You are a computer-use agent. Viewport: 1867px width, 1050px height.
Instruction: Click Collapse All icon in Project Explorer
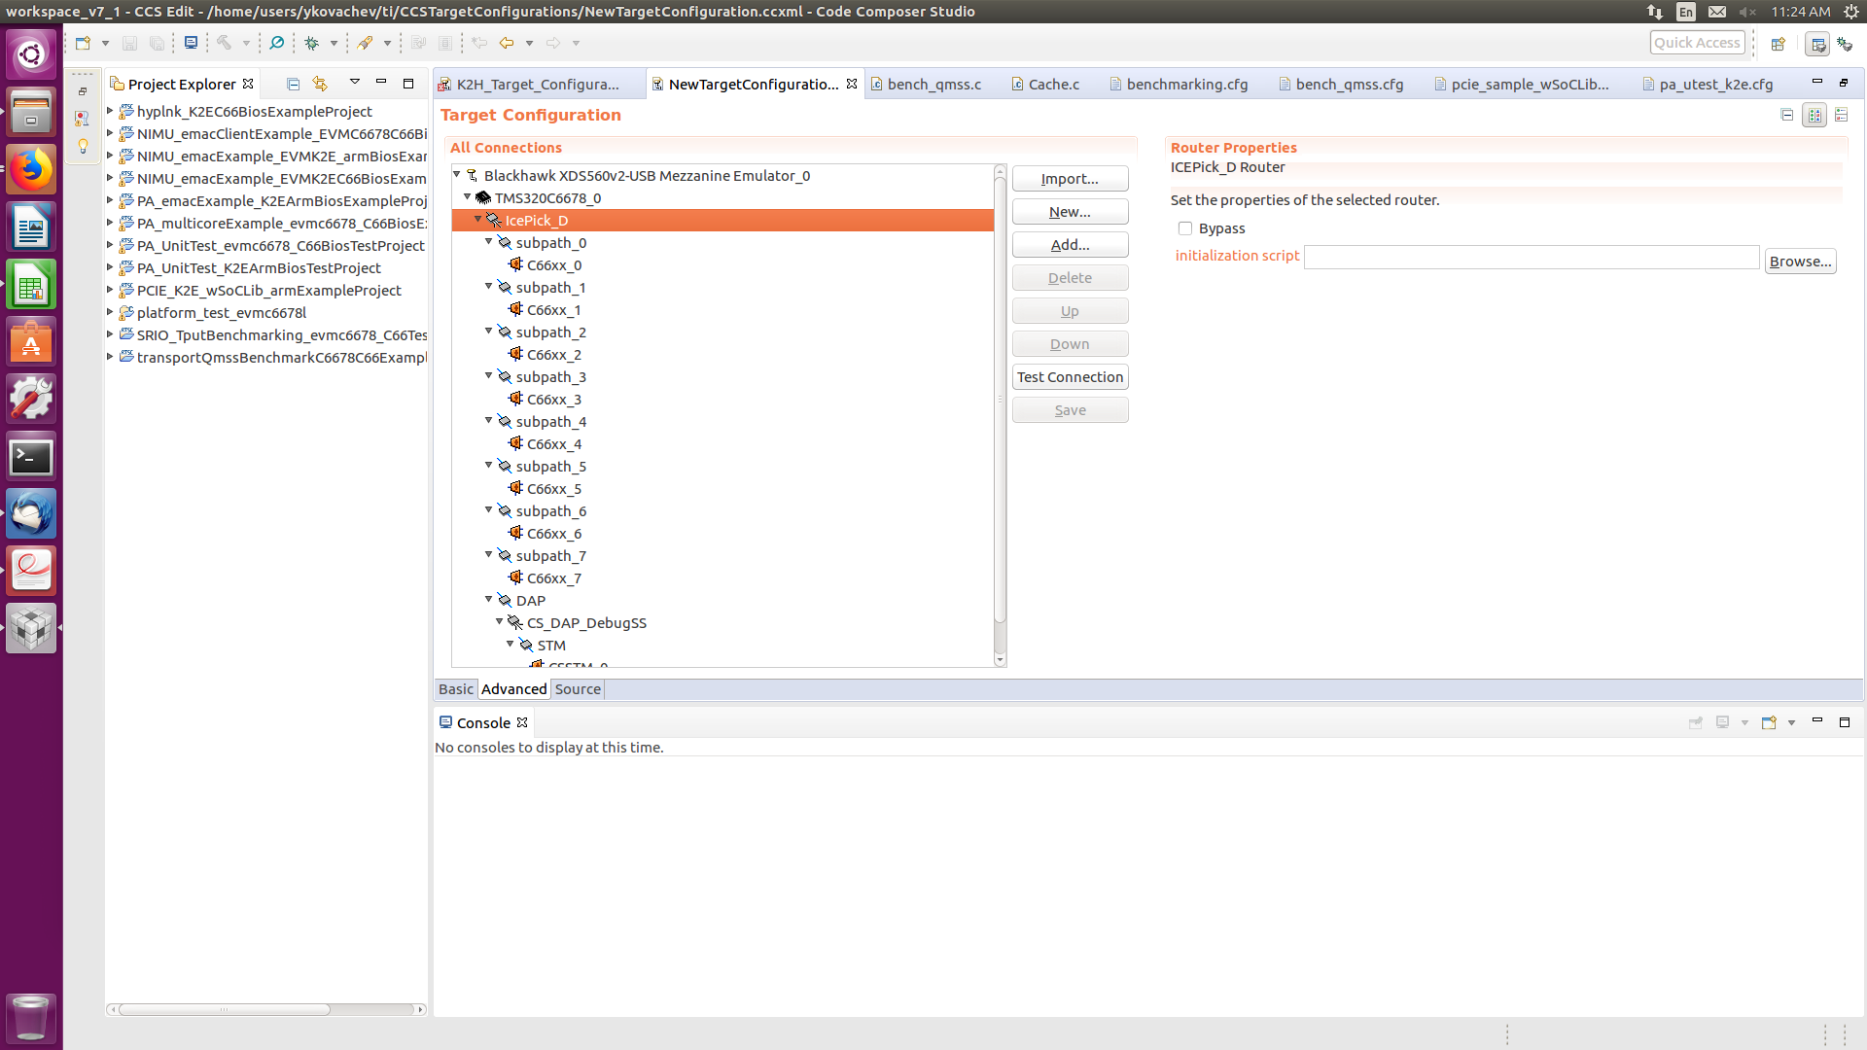point(293,84)
